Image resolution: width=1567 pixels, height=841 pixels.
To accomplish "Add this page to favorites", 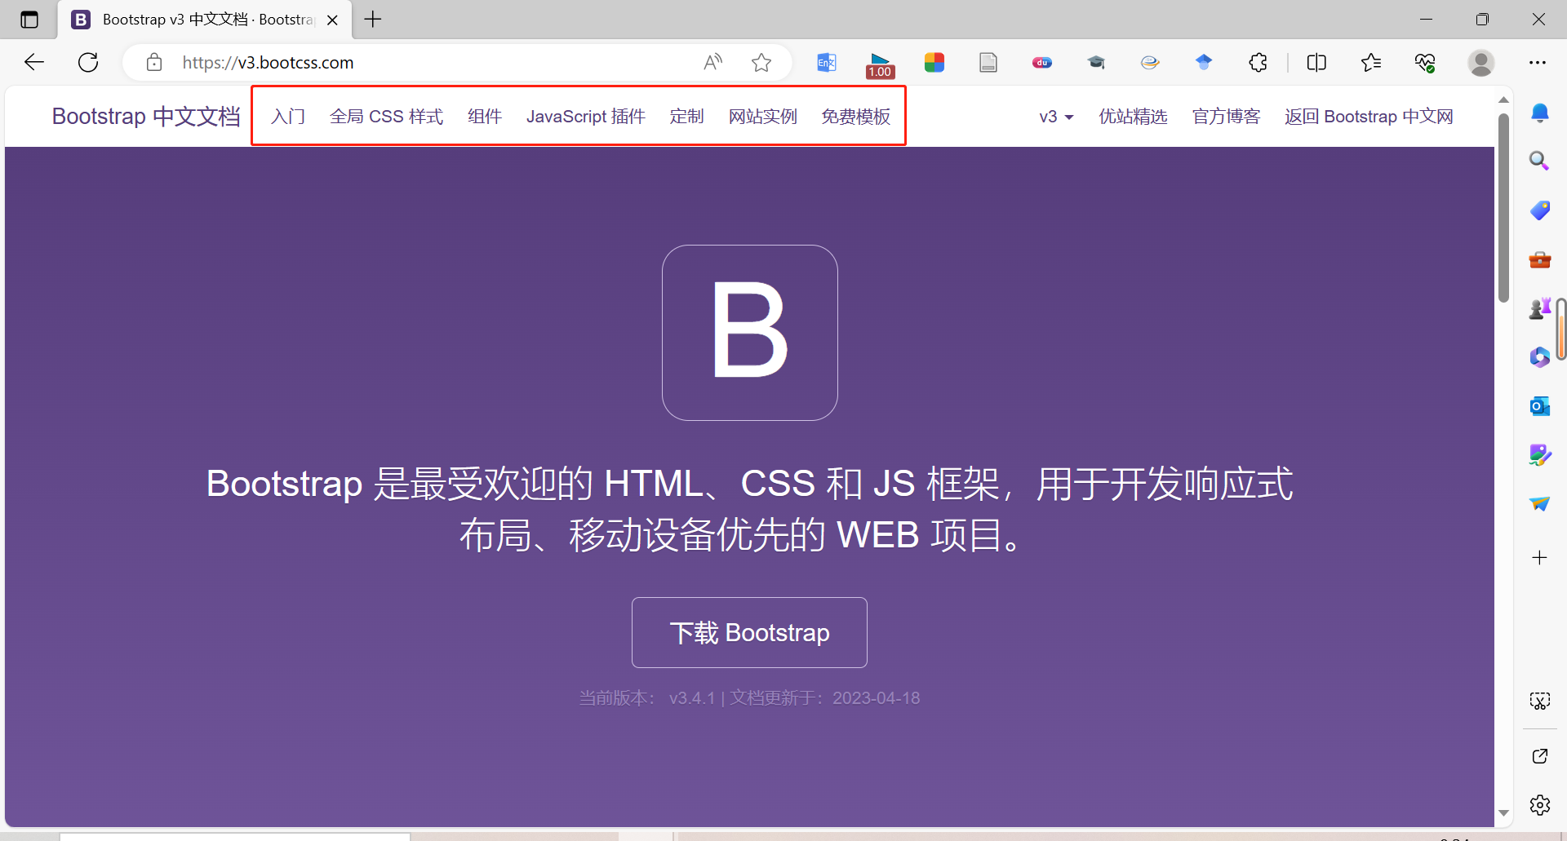I will pyautogui.click(x=761, y=62).
